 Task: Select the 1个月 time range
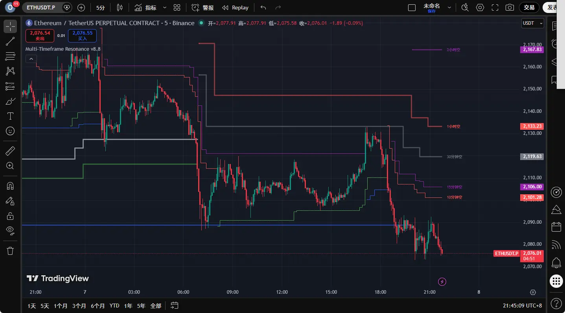[x=61, y=306]
